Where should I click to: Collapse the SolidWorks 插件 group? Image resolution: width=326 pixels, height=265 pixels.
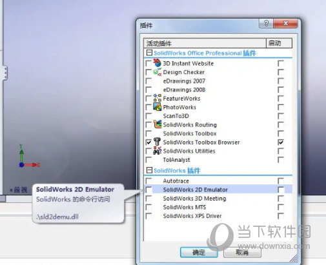[149, 170]
